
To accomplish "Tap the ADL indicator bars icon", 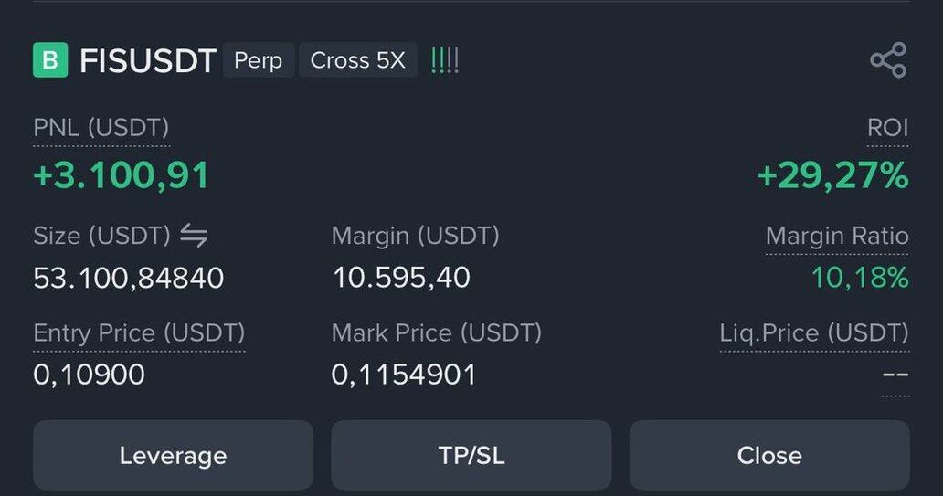I will click(x=445, y=60).
